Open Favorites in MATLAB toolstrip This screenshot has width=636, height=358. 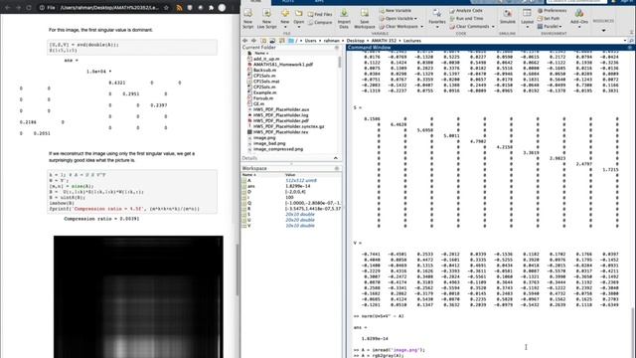point(437,19)
